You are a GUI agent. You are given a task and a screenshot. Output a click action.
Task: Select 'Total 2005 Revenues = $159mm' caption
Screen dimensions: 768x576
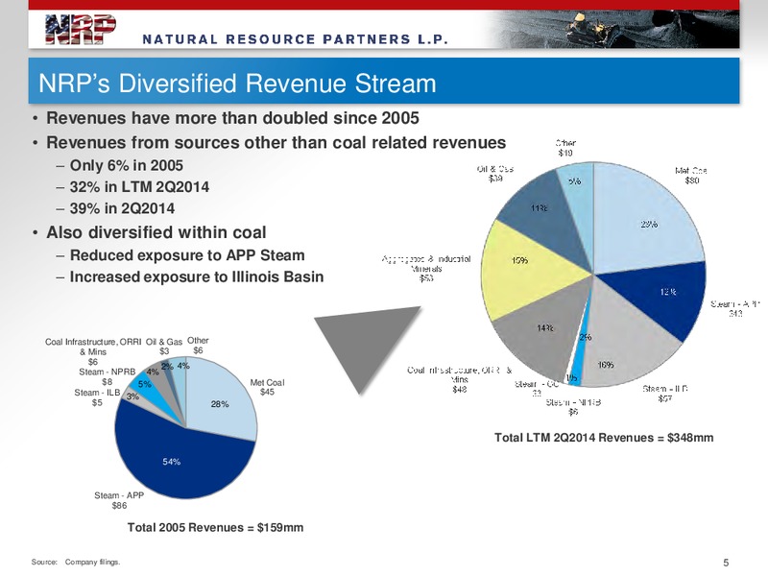coord(215,527)
